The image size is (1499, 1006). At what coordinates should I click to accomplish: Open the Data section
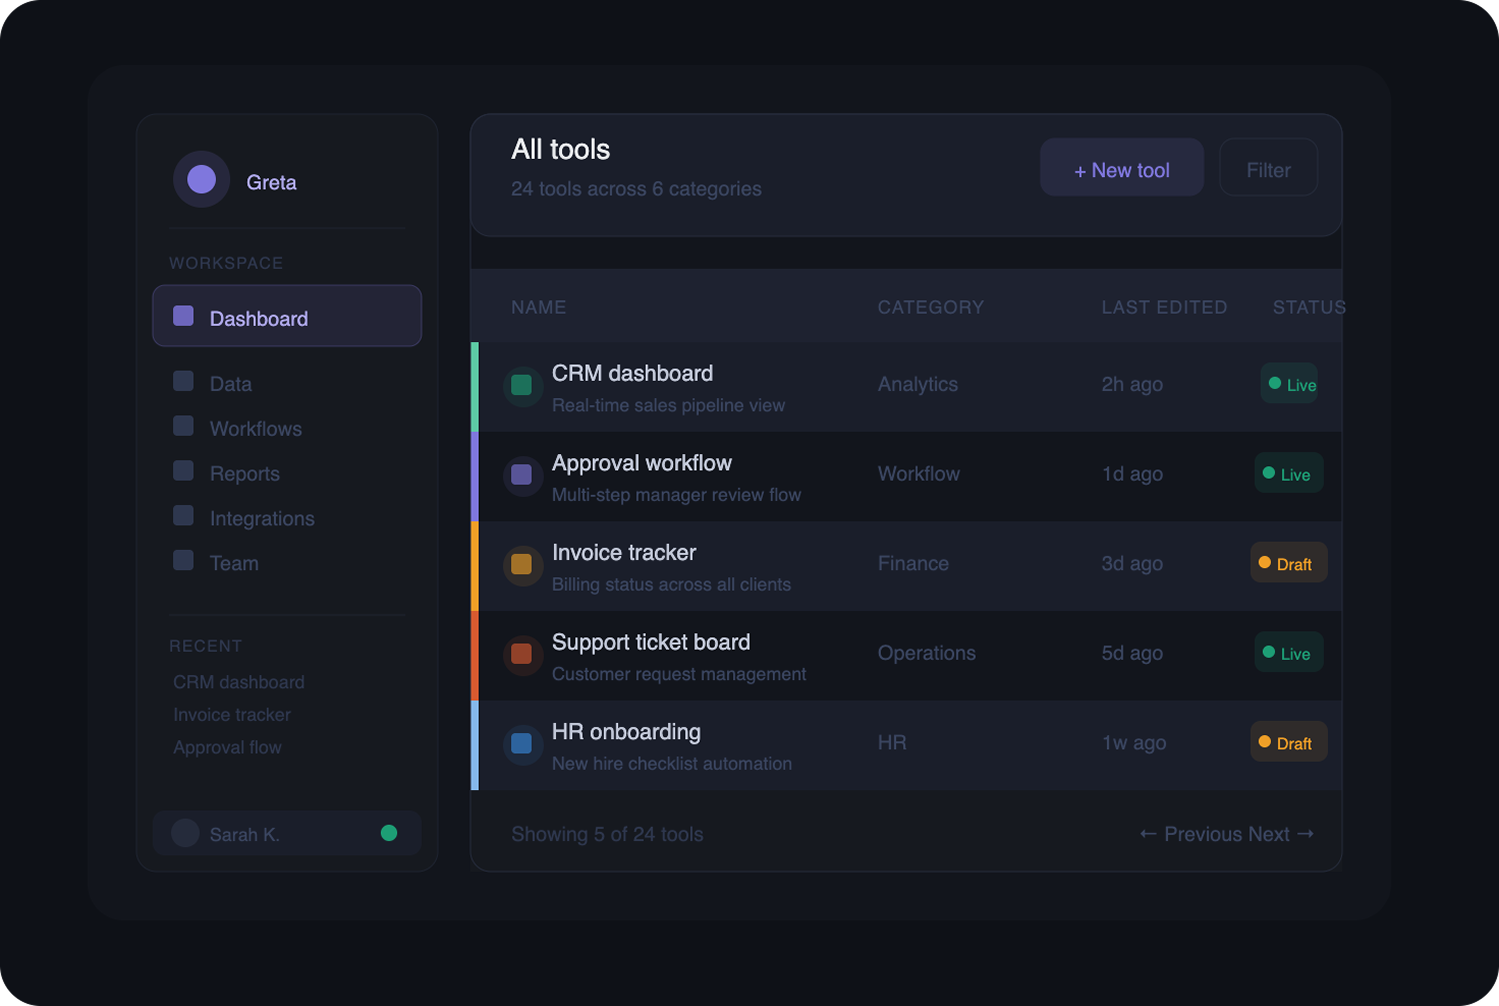pyautogui.click(x=231, y=384)
